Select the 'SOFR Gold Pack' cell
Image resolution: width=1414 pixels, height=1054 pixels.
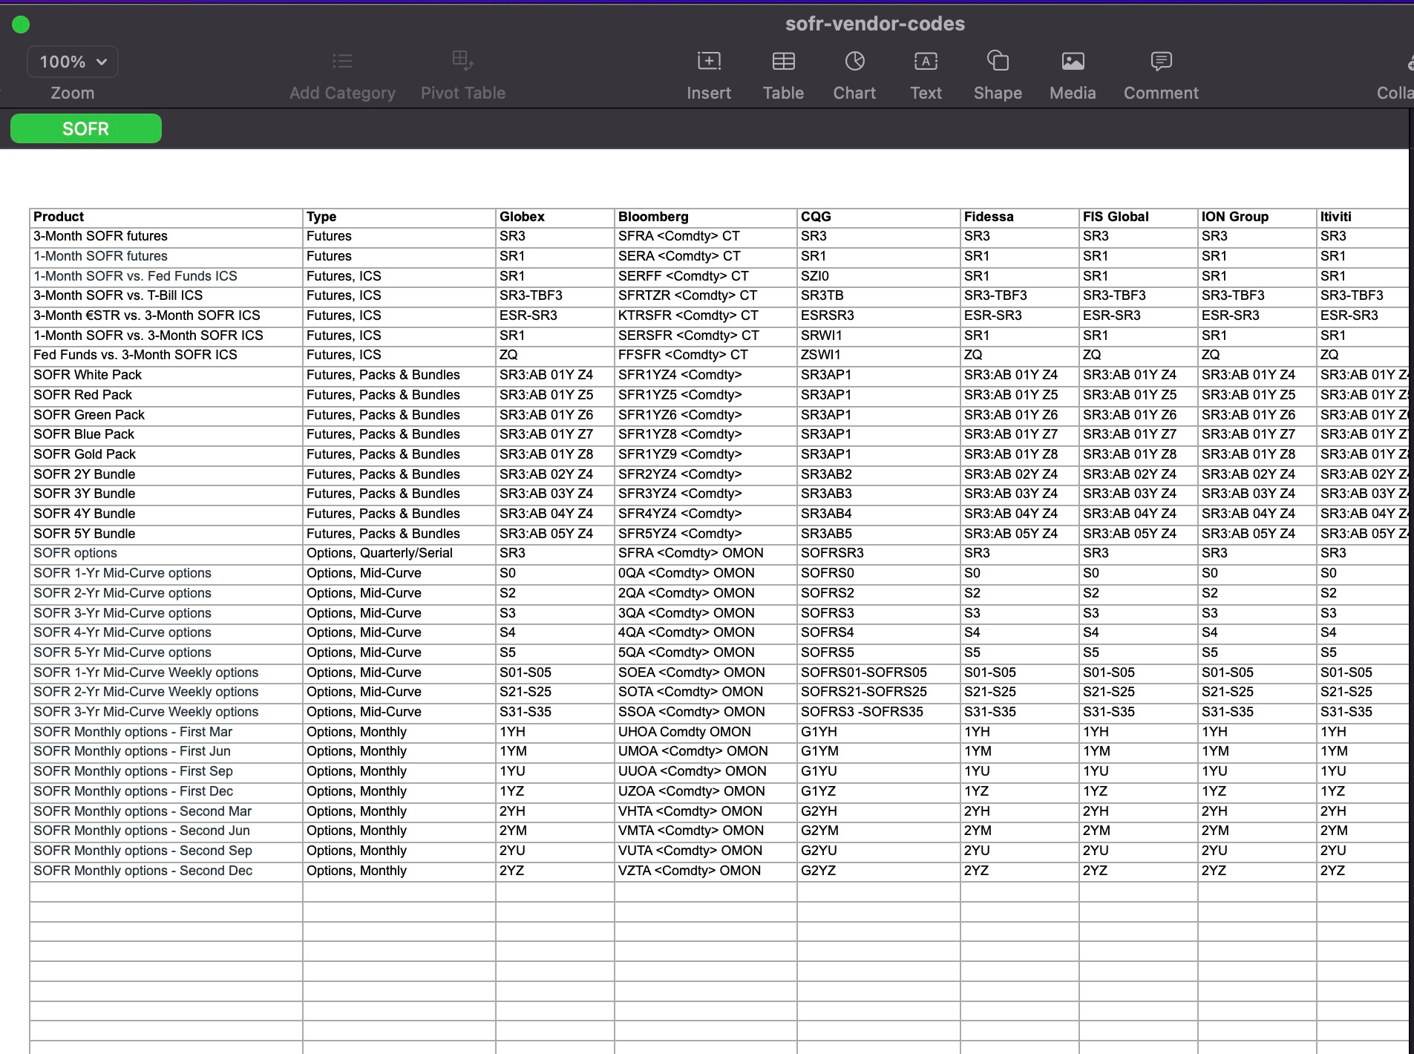click(x=166, y=454)
